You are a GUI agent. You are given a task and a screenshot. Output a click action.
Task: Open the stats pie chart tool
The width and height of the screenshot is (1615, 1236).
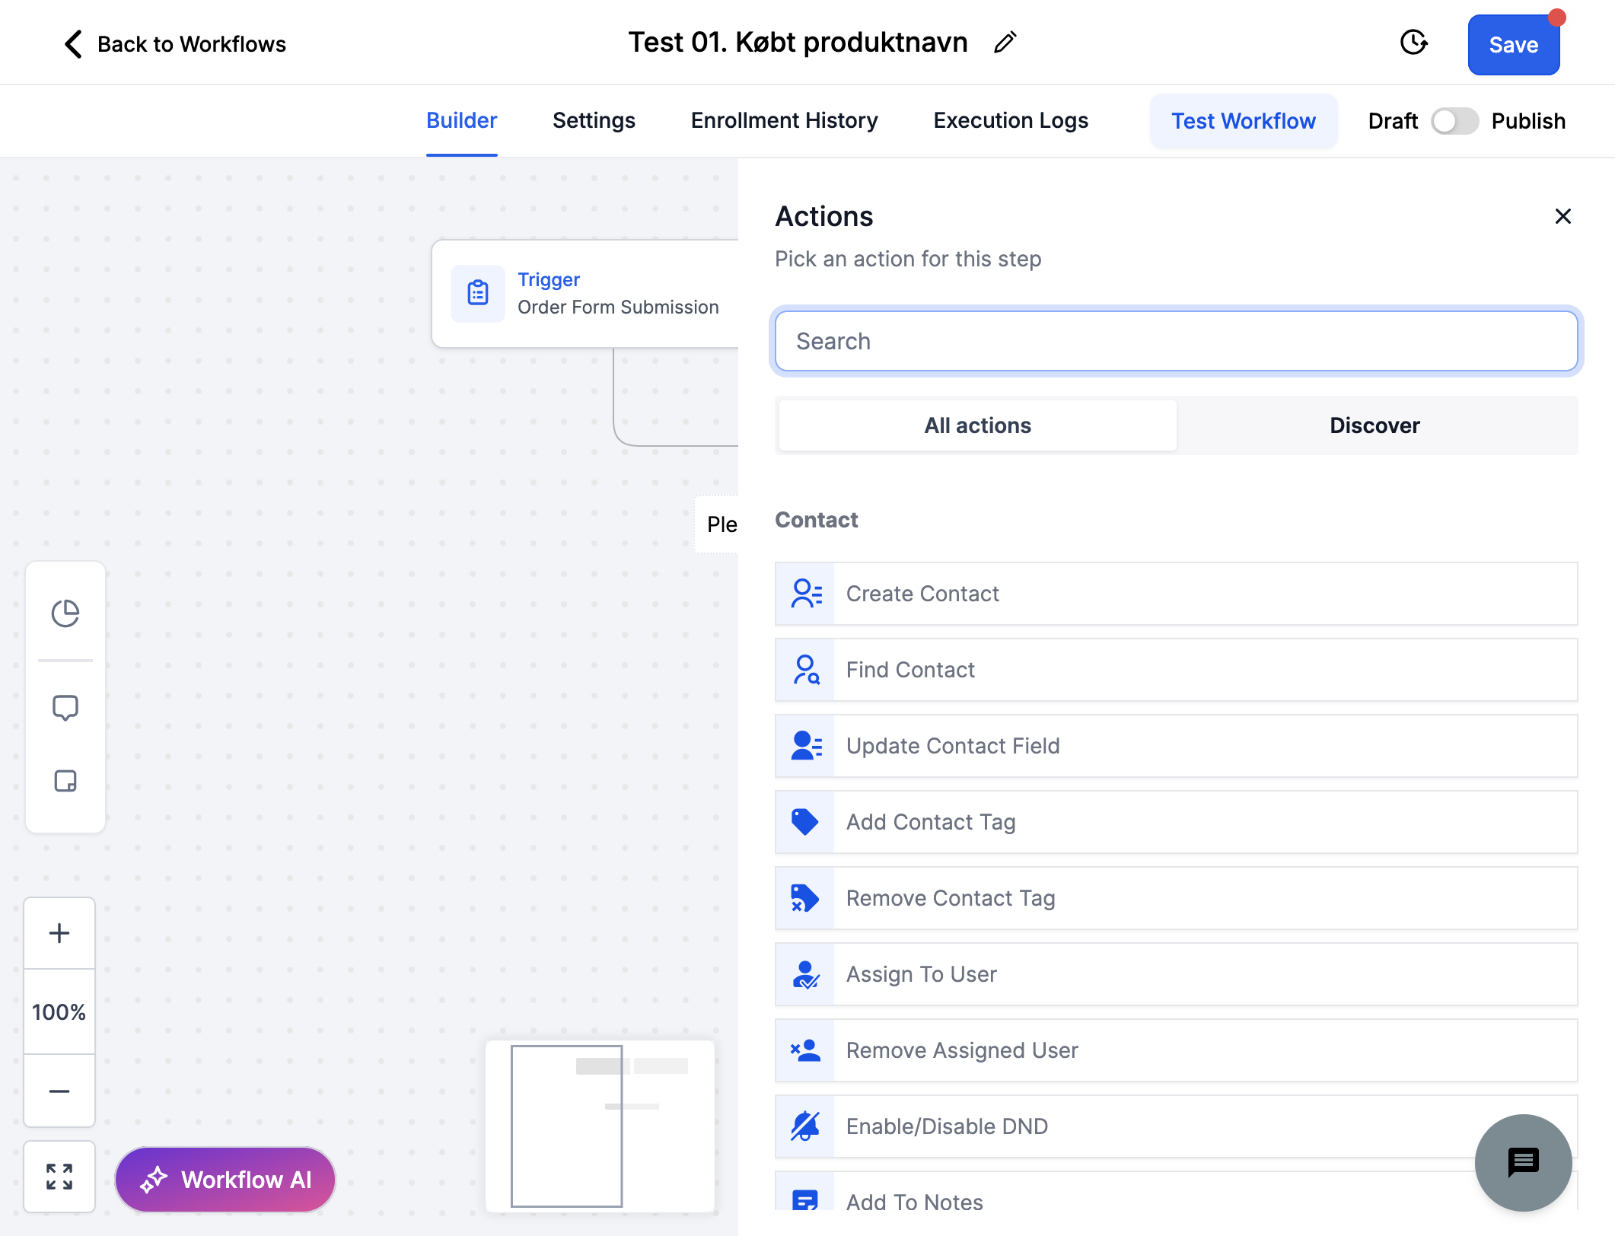(65, 613)
